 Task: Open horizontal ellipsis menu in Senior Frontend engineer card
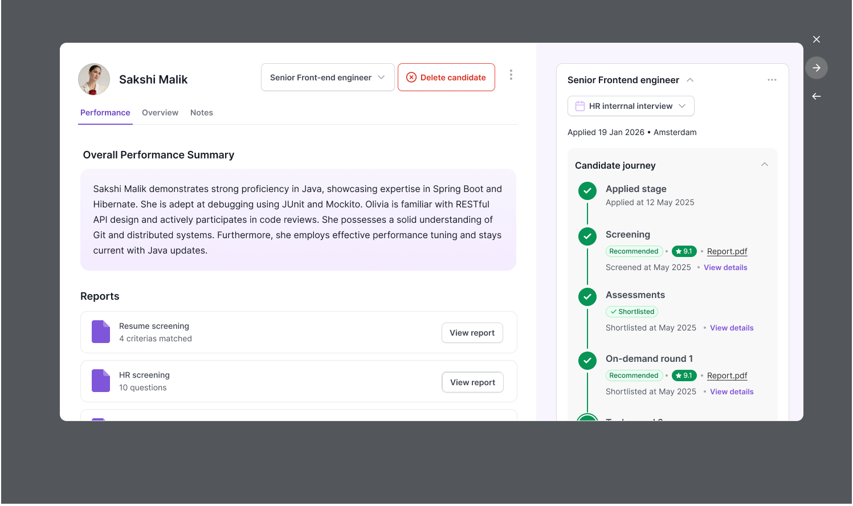tap(772, 80)
